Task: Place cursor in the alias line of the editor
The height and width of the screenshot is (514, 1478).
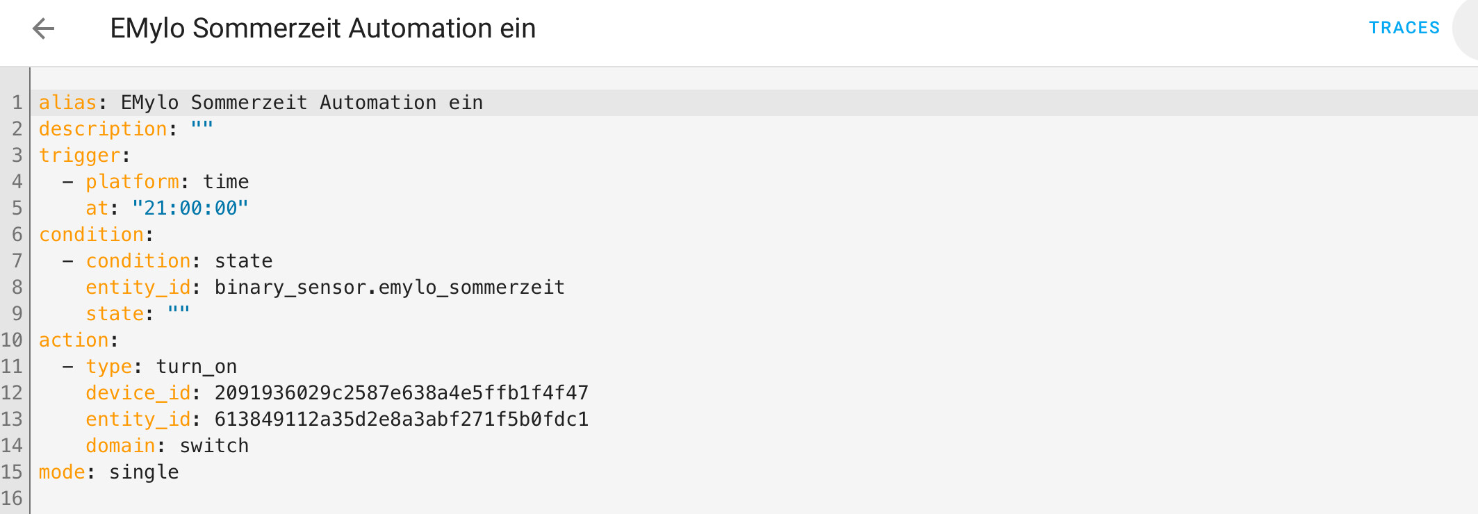Action: pos(301,103)
